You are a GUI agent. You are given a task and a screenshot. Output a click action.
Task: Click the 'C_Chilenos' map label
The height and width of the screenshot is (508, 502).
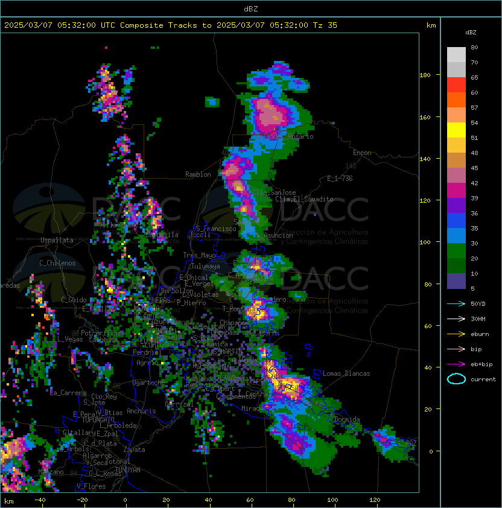pos(57,263)
